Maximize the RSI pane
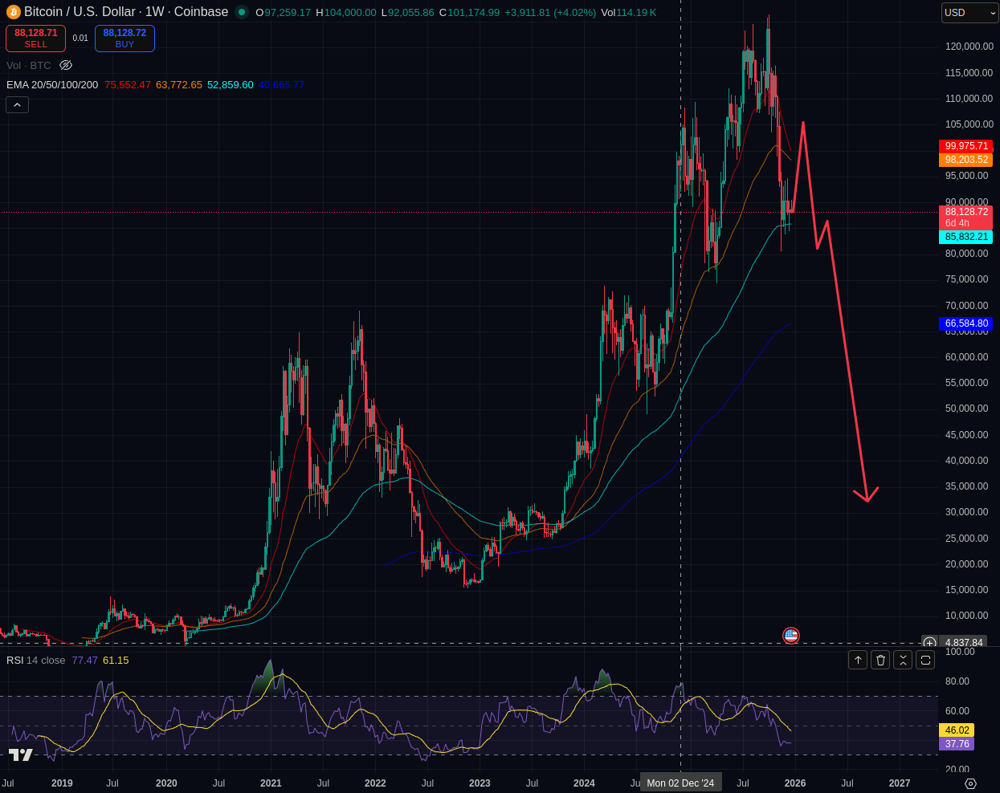This screenshot has width=1000, height=793. [925, 660]
